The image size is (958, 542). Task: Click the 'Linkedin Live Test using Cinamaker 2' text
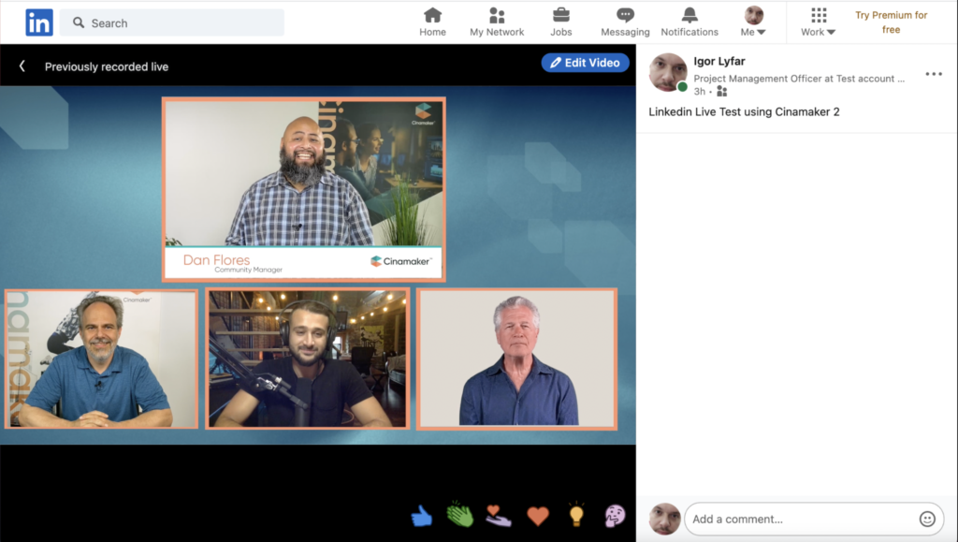tap(744, 111)
